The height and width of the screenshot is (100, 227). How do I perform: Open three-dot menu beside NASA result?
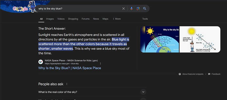click(x=100, y=63)
